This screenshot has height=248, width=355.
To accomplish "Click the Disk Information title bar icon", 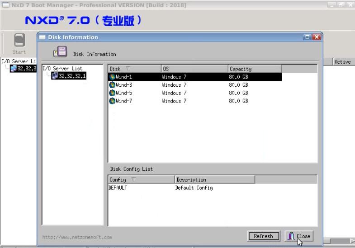I will coord(43,37).
